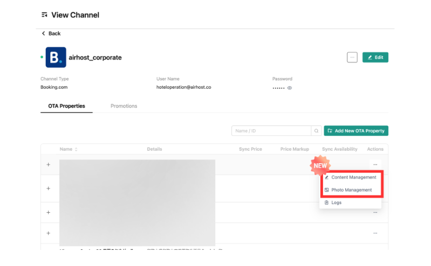Expand the fourth property row
The height and width of the screenshot is (266, 431).
49,233
